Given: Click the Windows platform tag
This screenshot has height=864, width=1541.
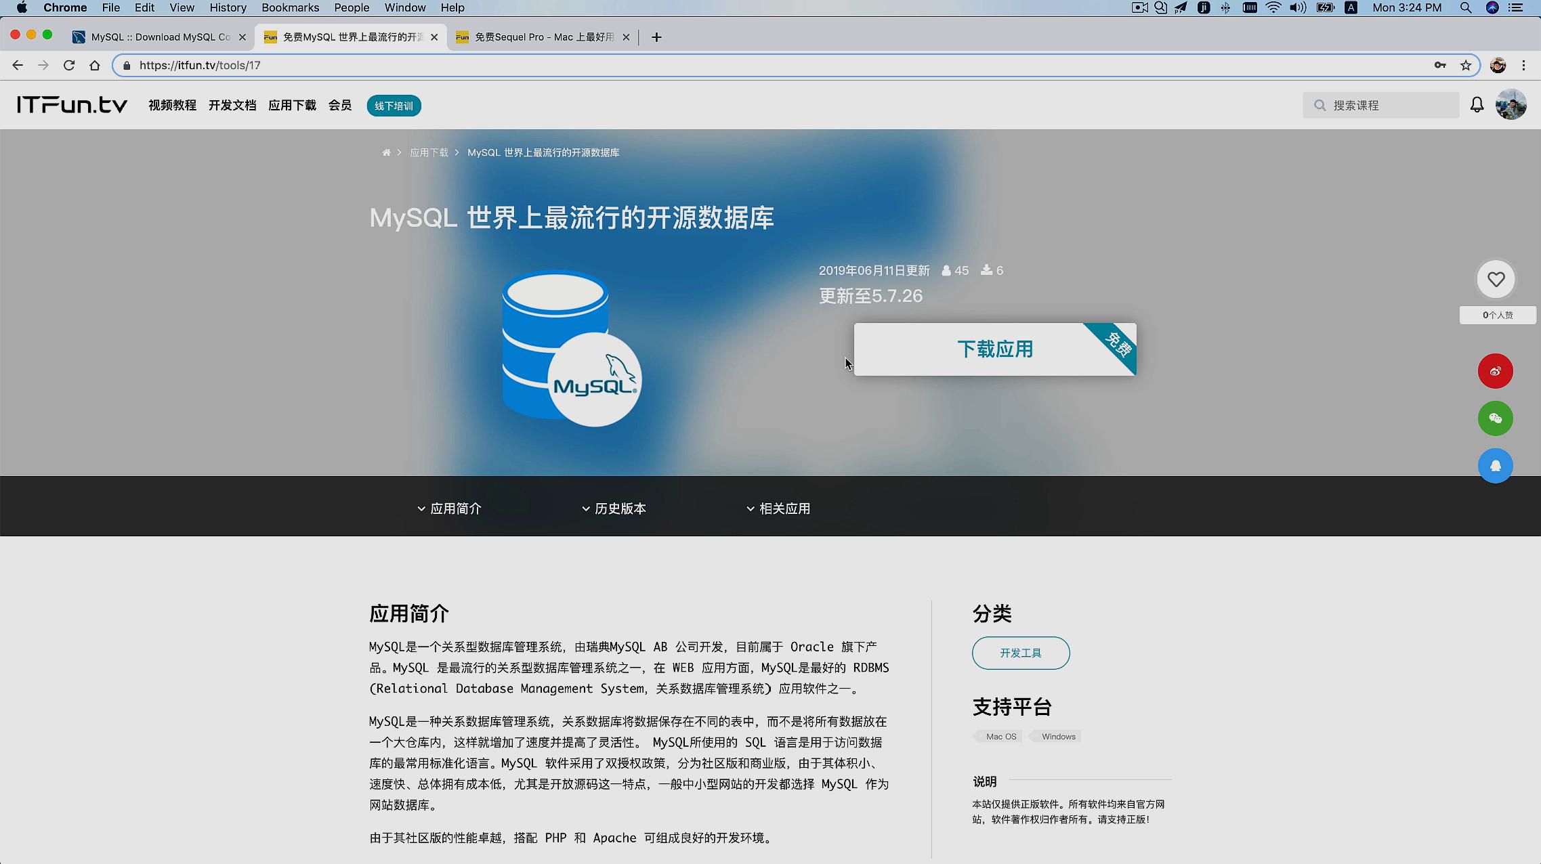Looking at the screenshot, I should (1056, 737).
